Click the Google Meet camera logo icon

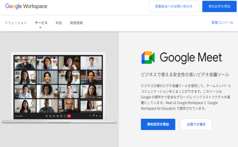(x=148, y=58)
